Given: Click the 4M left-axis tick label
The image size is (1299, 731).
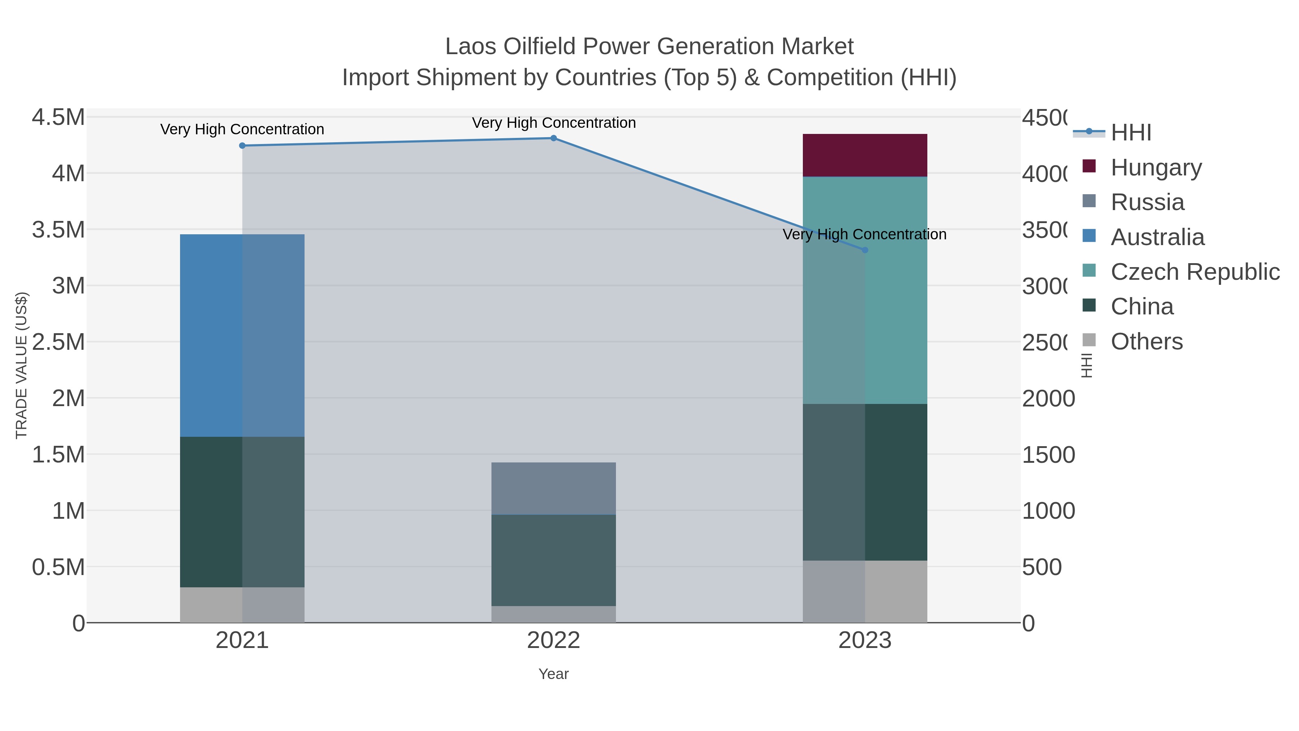Looking at the screenshot, I should [69, 173].
